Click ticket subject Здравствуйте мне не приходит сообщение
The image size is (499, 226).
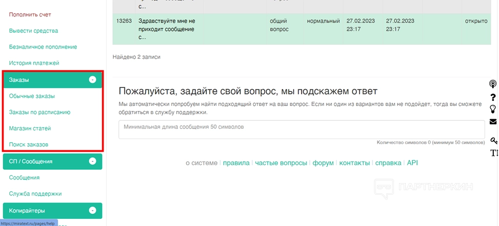[167, 29]
